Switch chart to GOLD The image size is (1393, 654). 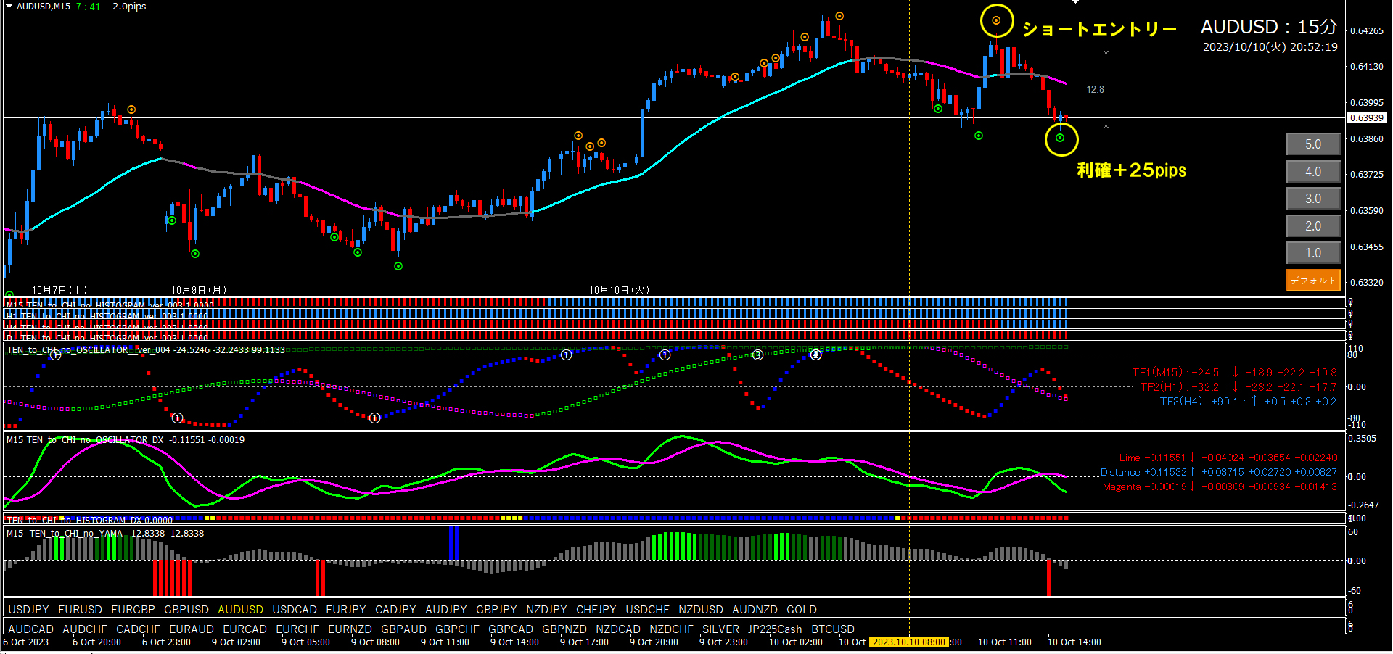pos(802,610)
